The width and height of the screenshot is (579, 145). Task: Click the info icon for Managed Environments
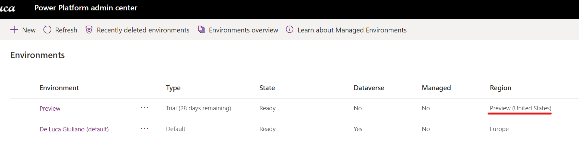[x=289, y=30]
